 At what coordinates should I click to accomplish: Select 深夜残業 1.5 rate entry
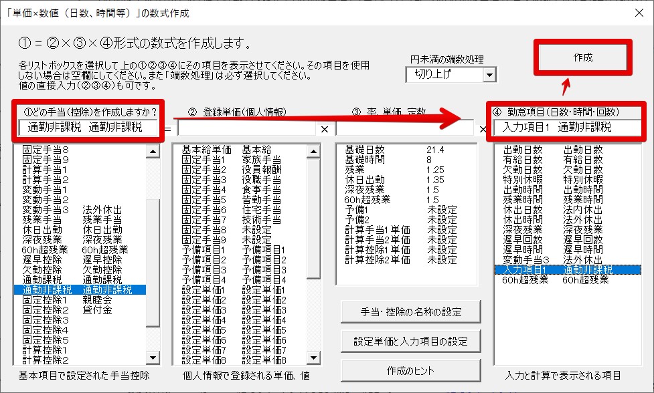(x=402, y=190)
